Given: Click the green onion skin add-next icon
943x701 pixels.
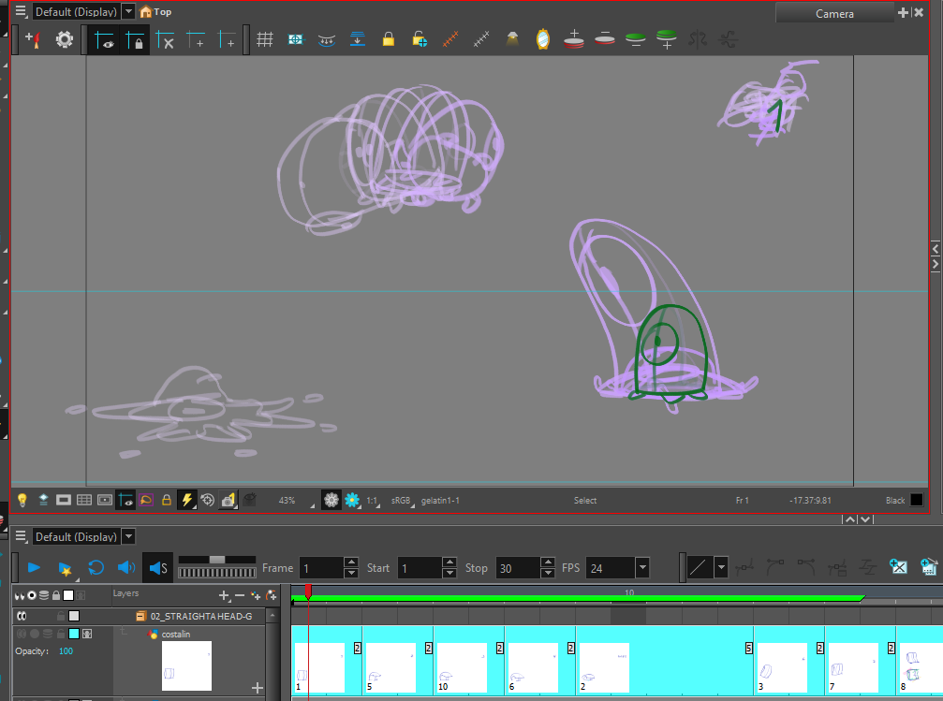Looking at the screenshot, I should point(667,39).
